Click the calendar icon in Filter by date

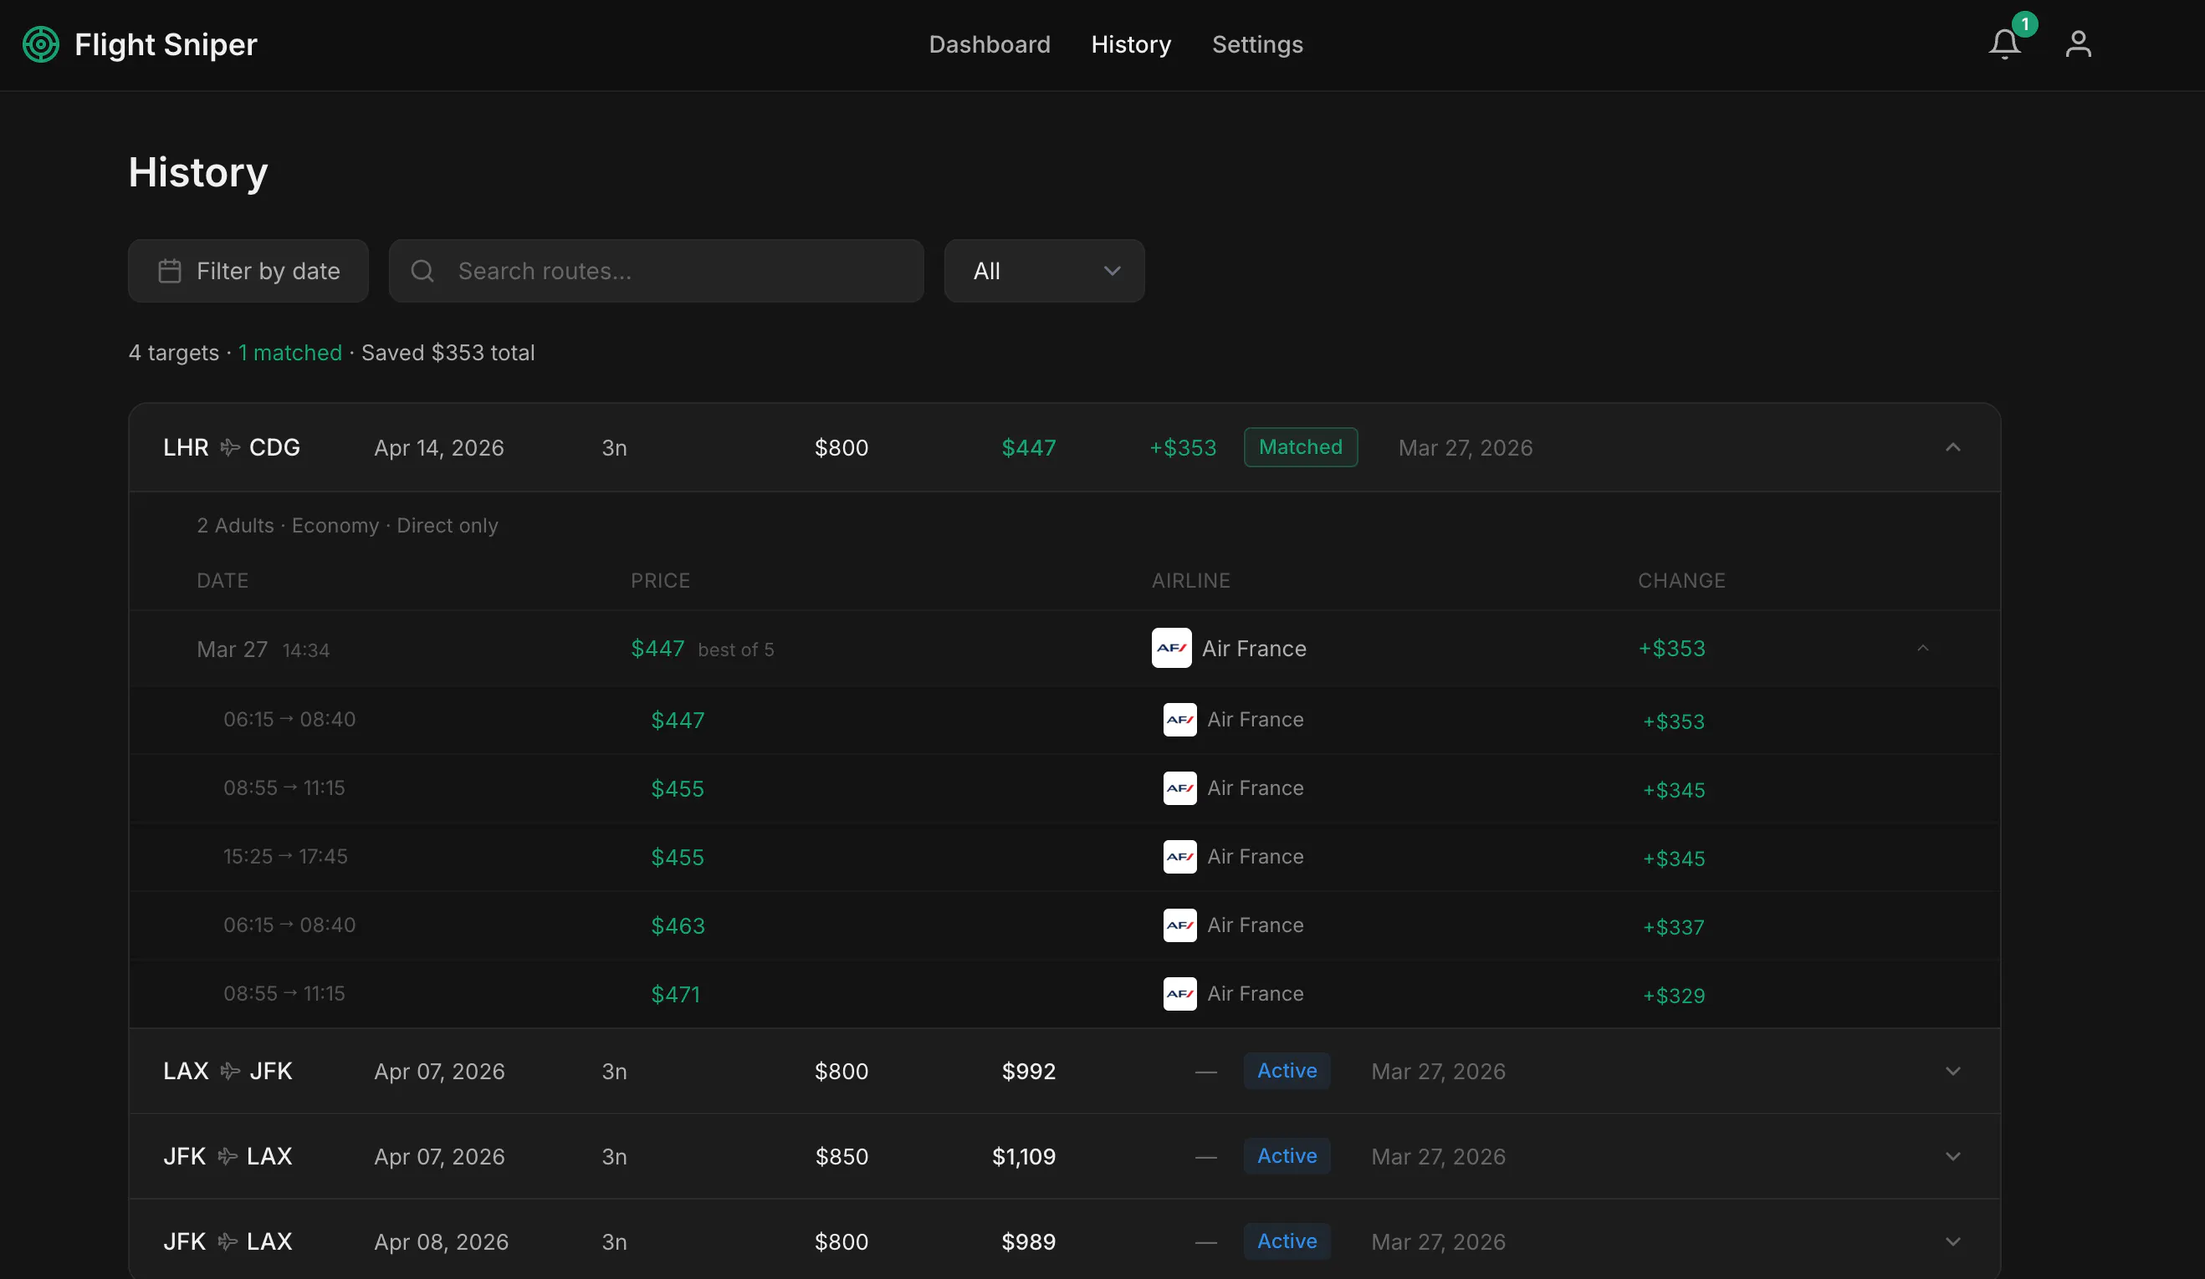point(170,271)
